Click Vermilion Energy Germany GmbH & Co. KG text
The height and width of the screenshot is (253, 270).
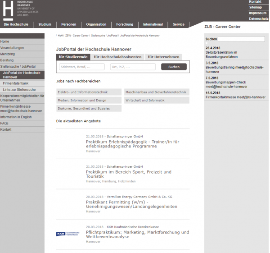click(x=139, y=197)
